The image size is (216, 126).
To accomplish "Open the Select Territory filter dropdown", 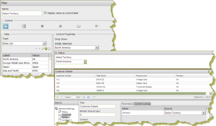I will [x=85, y=62].
